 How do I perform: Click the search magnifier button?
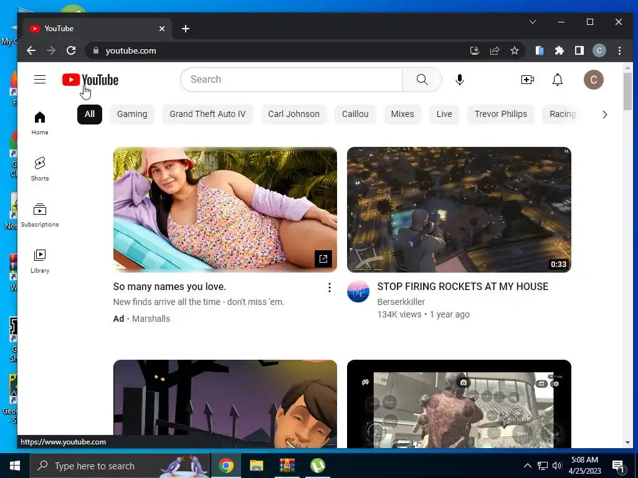click(x=422, y=80)
